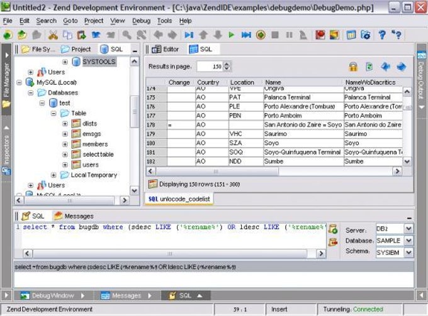Click the Results in page input field

point(210,67)
